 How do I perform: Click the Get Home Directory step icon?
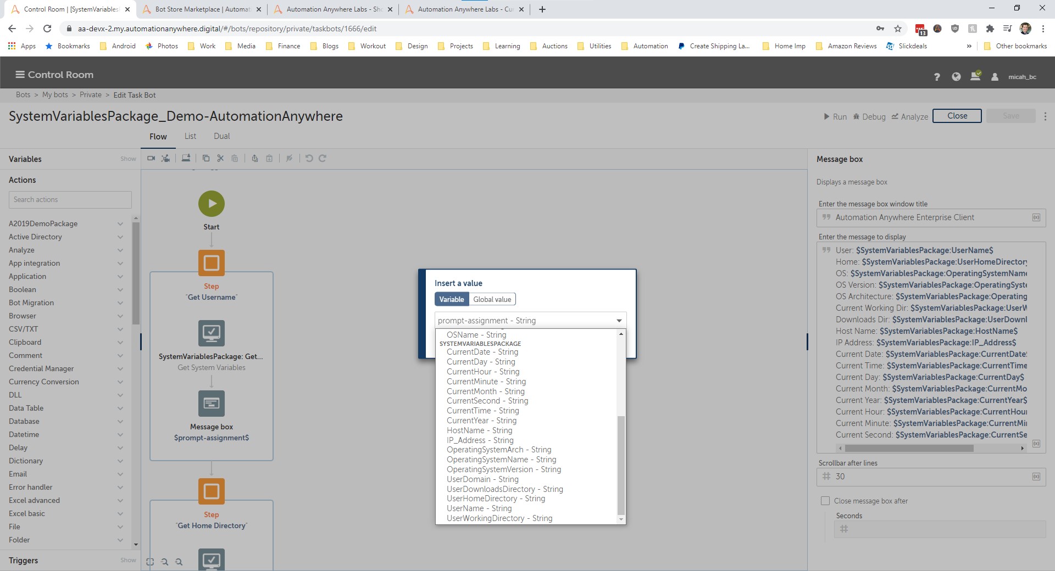pos(212,491)
